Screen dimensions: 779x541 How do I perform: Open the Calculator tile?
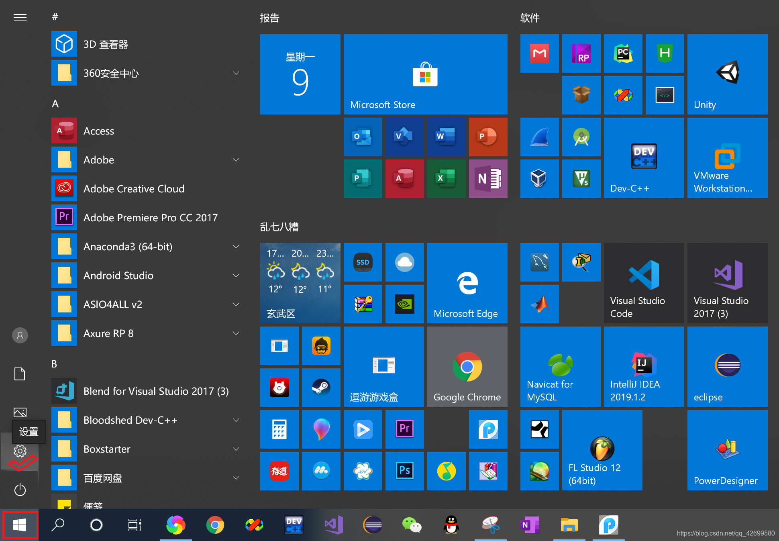(279, 429)
